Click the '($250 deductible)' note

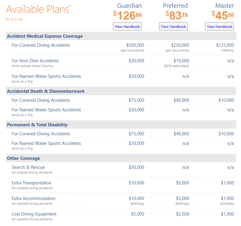[176, 66]
